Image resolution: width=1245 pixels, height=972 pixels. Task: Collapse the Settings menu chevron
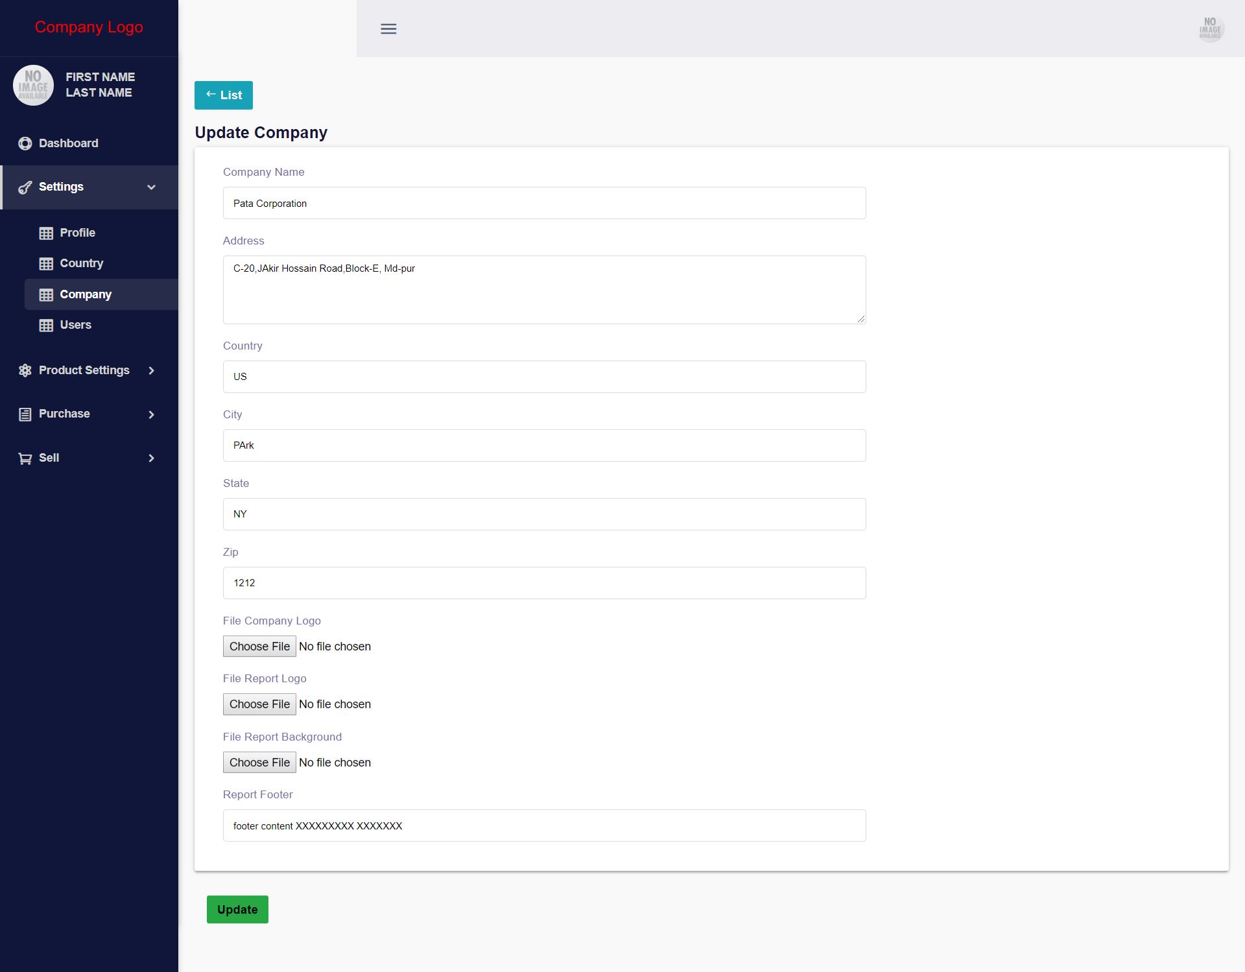click(151, 187)
